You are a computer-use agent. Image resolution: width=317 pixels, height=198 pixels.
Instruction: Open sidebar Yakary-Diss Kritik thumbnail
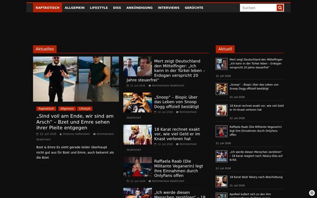(x=221, y=156)
